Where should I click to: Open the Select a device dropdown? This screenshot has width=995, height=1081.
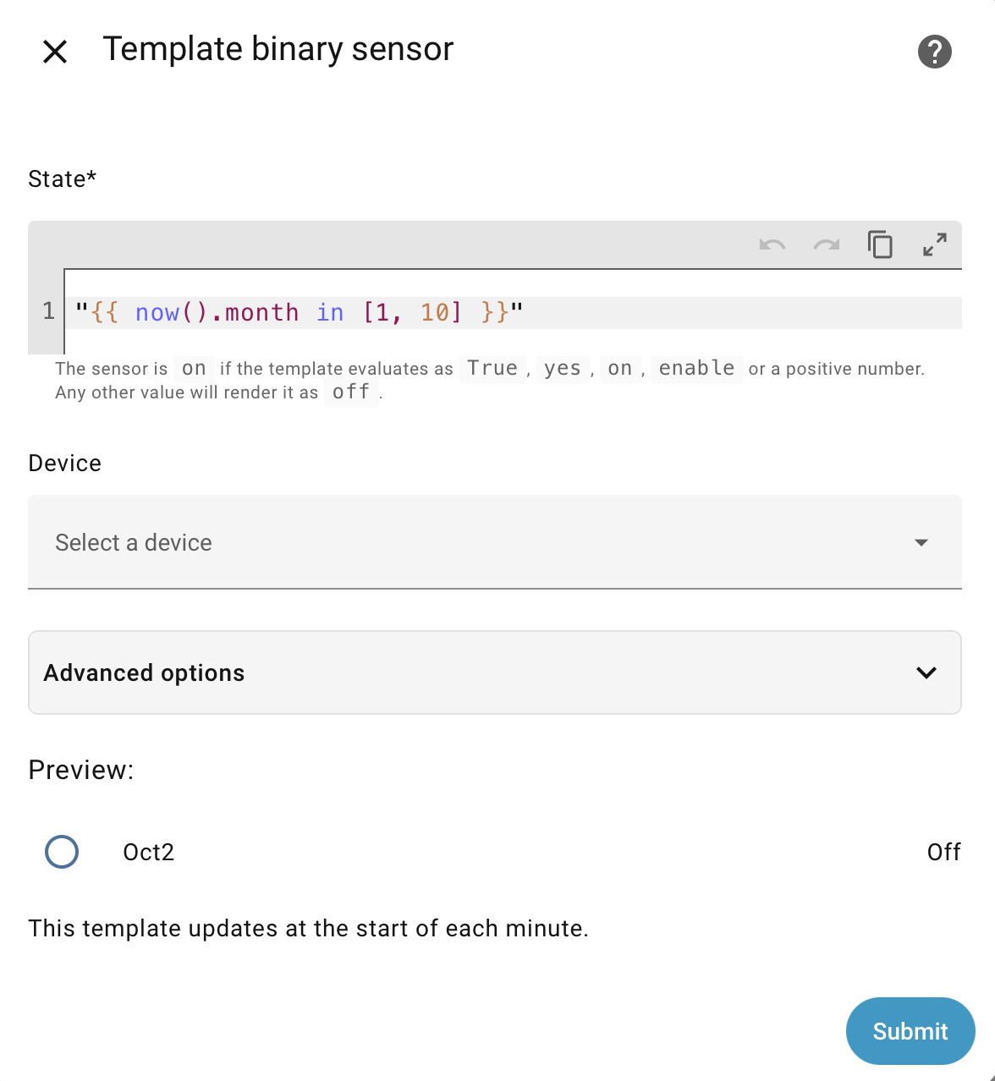[494, 542]
